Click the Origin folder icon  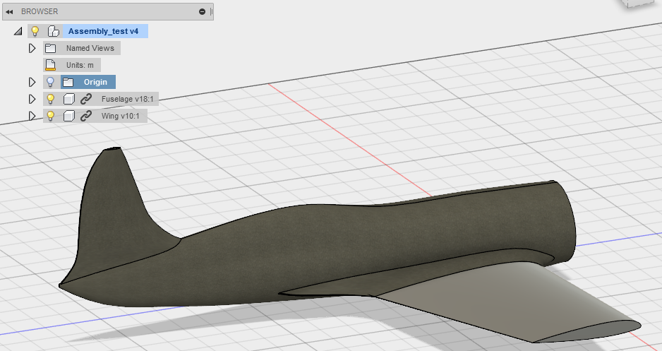pos(68,82)
